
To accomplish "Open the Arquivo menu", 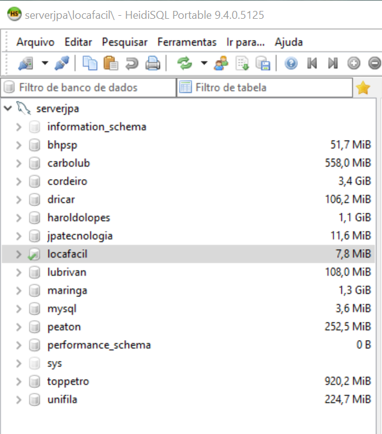I will pyautogui.click(x=35, y=42).
